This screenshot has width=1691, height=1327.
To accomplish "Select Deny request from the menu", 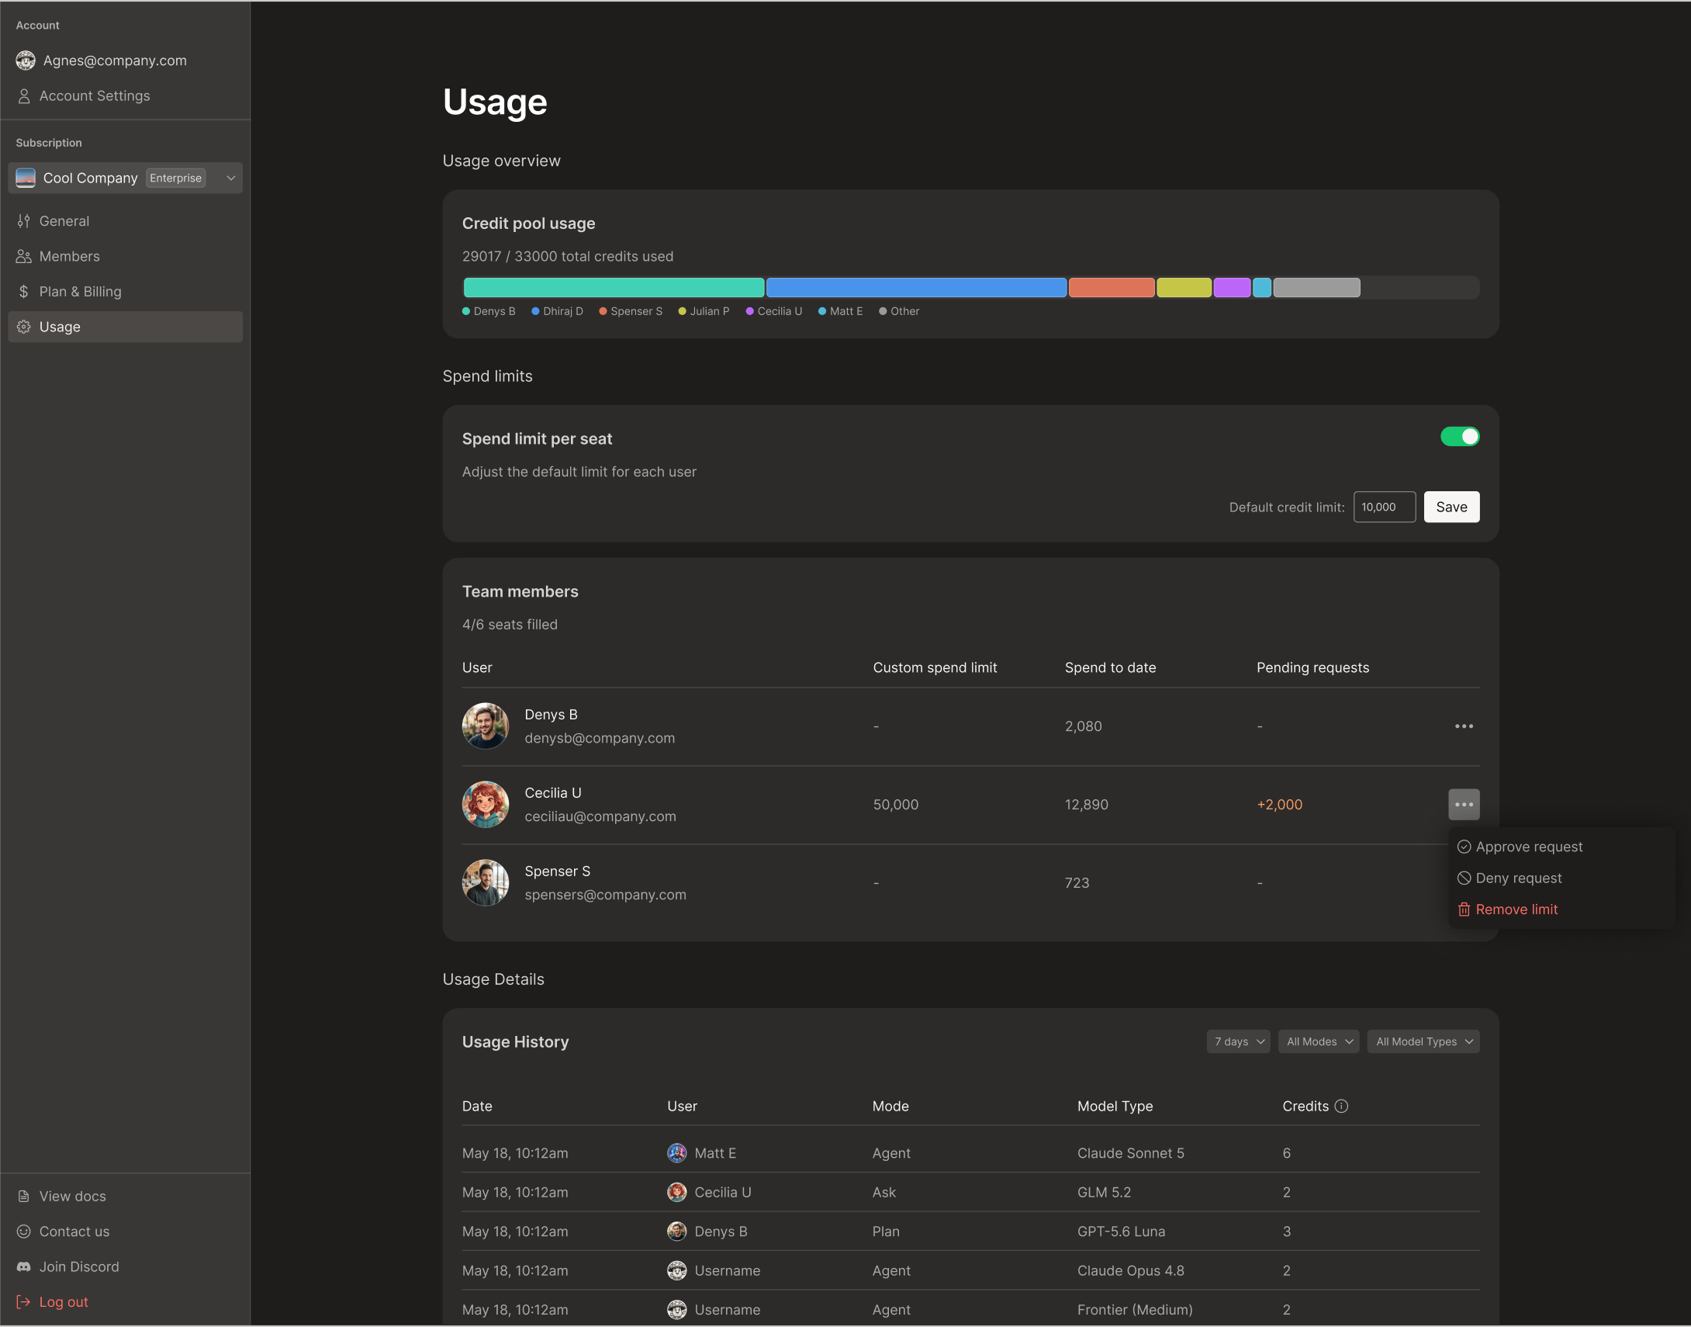I will tap(1561, 878).
